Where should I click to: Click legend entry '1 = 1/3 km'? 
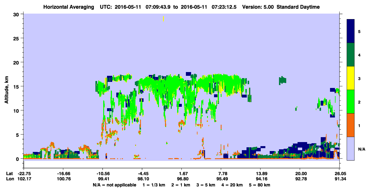point(154,185)
